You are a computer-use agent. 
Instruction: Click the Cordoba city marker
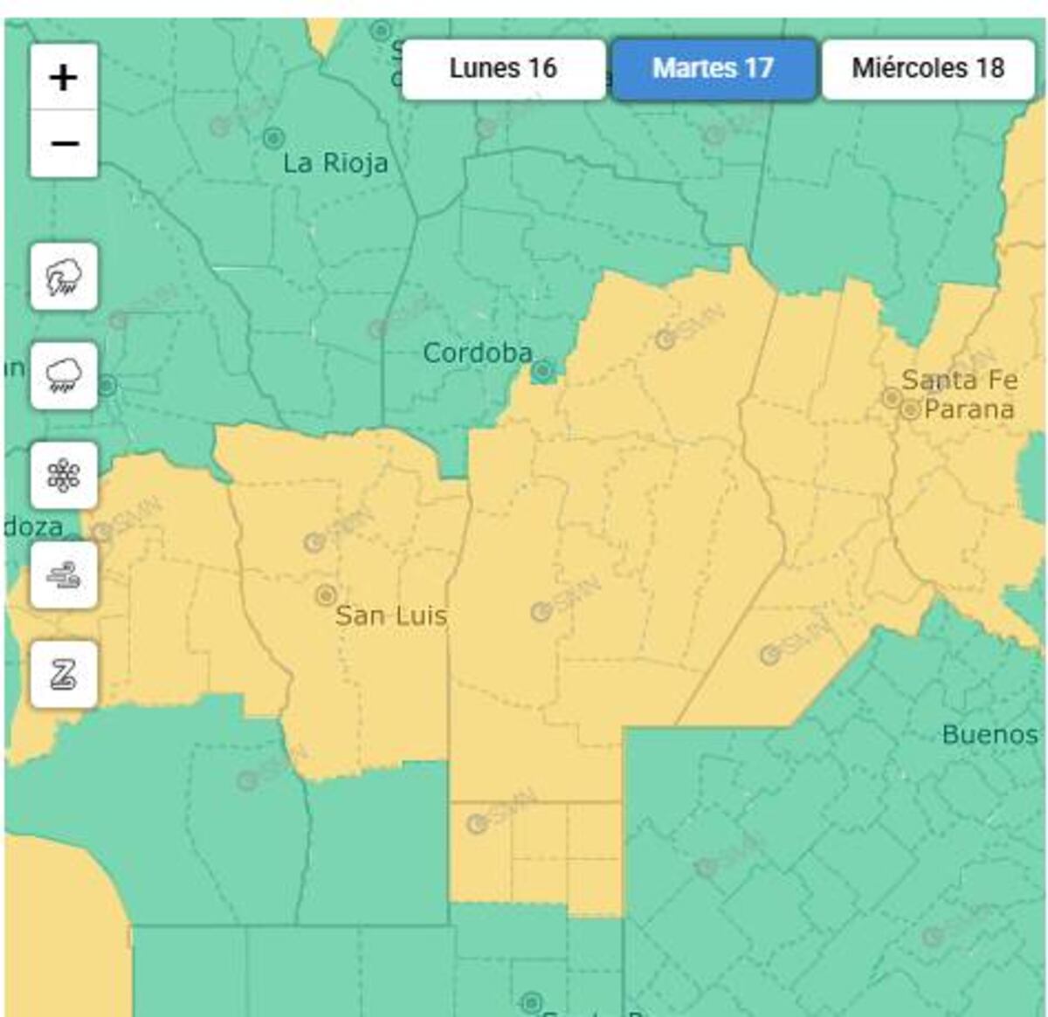coord(542,372)
